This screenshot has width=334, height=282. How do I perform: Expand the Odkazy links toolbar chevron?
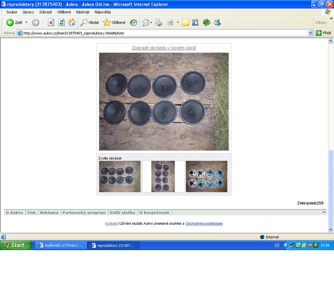click(x=331, y=18)
